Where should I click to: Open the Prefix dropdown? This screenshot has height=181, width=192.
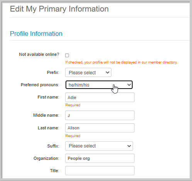tap(88, 72)
